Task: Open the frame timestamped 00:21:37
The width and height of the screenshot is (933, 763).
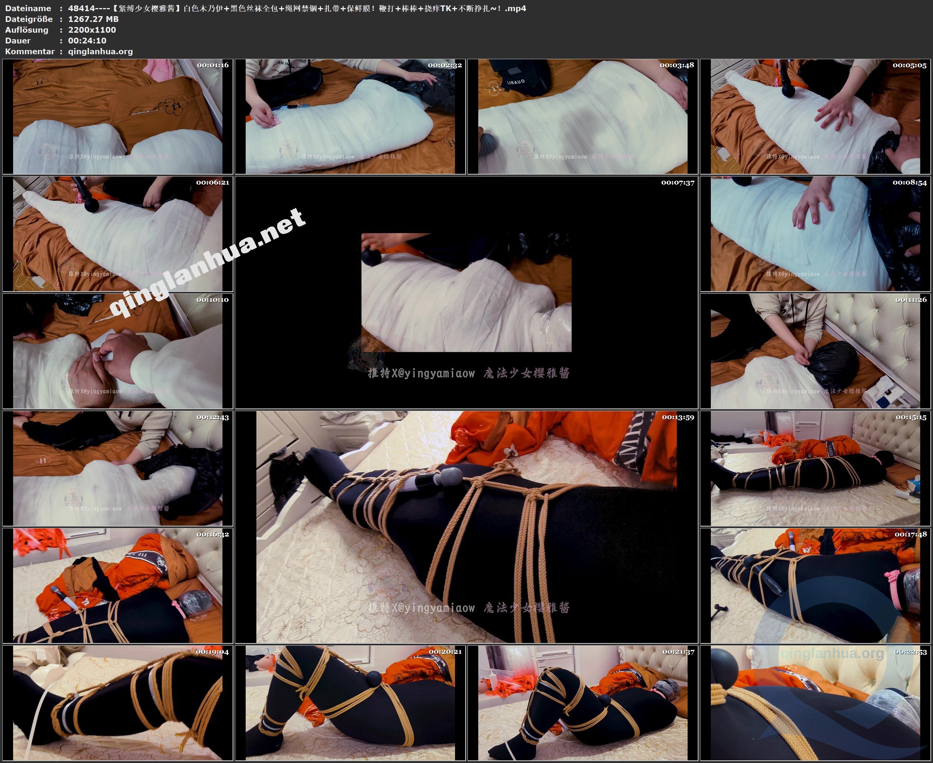Action: [582, 703]
